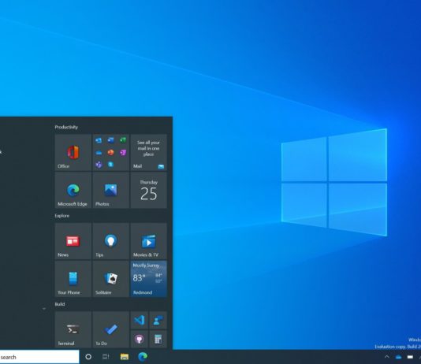Viewport: 421px width, 364px height.
Task: Launch Outlook from the Office apps folder tile
Action: click(x=99, y=140)
